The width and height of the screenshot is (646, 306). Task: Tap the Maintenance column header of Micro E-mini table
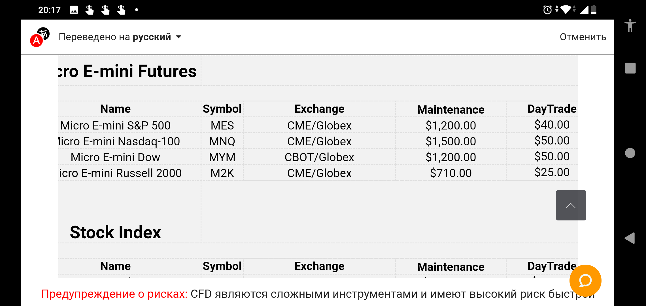point(450,110)
